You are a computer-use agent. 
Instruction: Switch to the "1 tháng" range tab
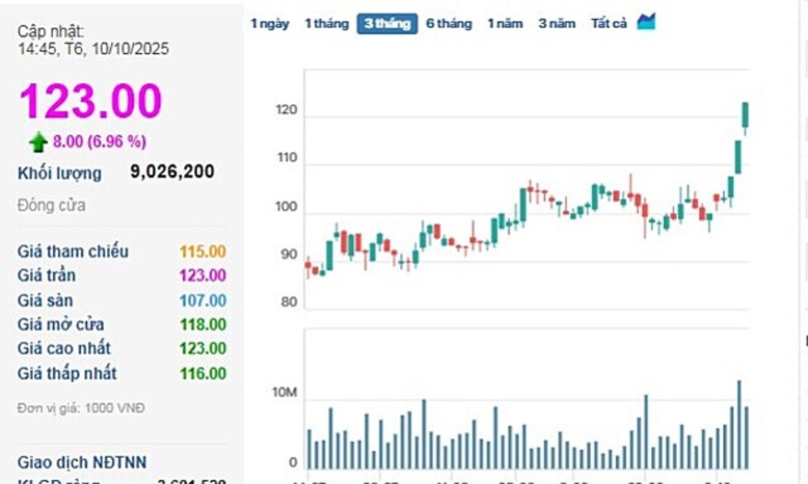tap(326, 24)
